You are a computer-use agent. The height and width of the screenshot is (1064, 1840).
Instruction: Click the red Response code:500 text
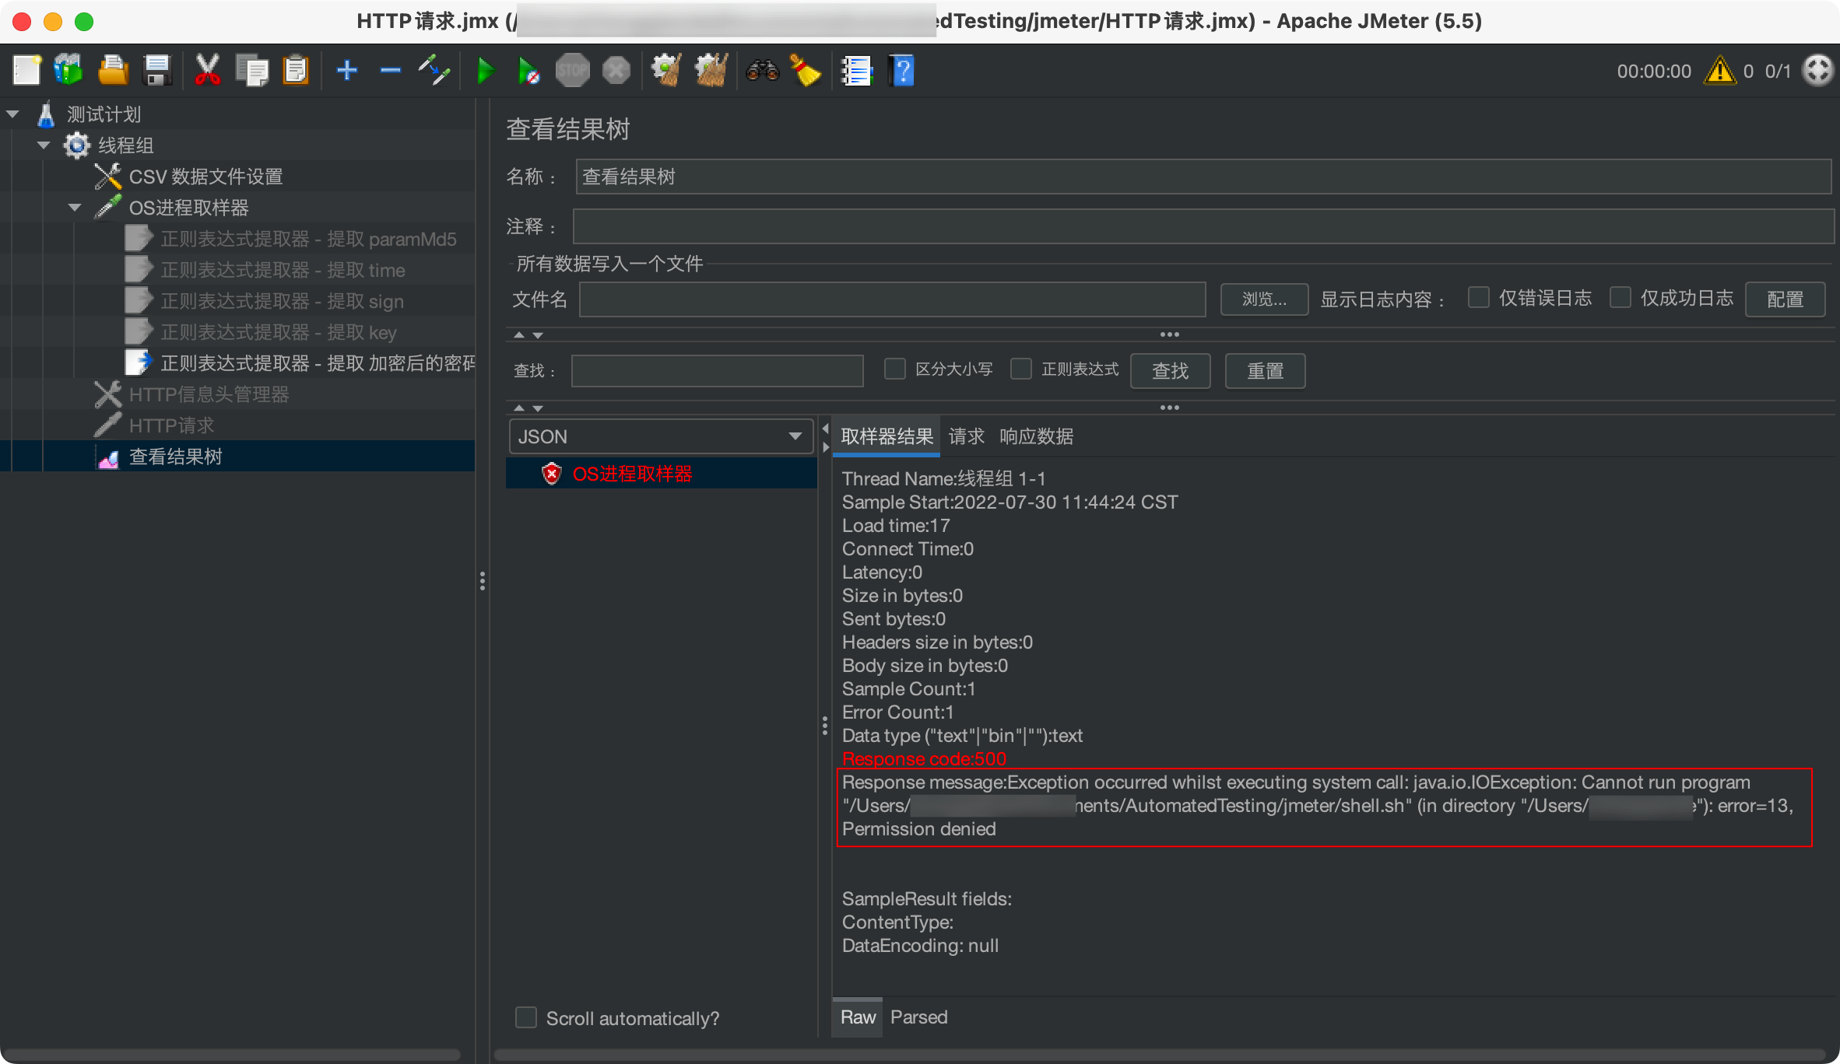pyautogui.click(x=924, y=758)
